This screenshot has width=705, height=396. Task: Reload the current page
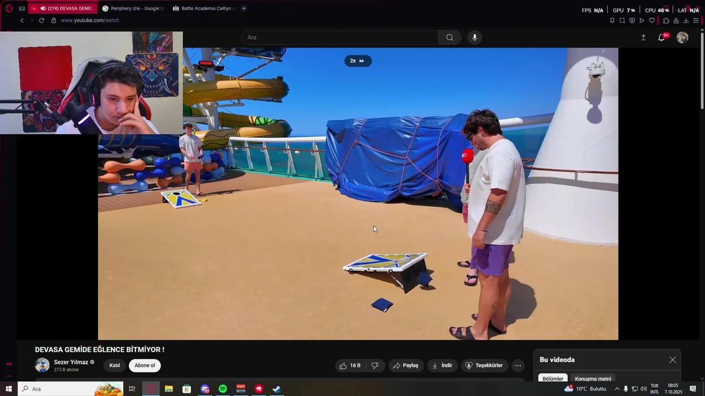tap(41, 20)
